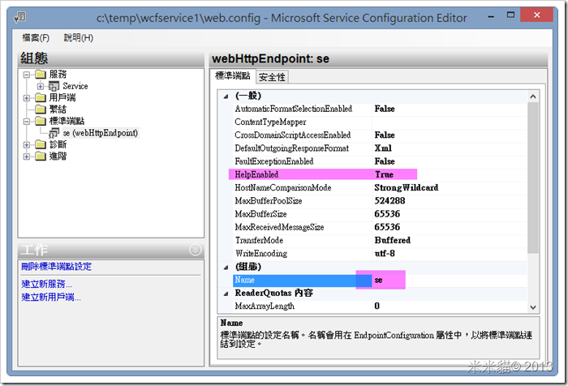Click the 診斷 folder icon
Viewport: 568px width, 386px height.
pyautogui.click(x=41, y=145)
